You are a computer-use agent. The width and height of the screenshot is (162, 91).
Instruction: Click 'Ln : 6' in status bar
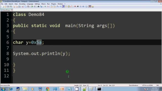[100, 85]
